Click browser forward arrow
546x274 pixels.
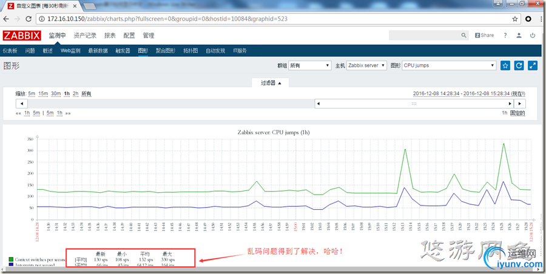pos(18,19)
